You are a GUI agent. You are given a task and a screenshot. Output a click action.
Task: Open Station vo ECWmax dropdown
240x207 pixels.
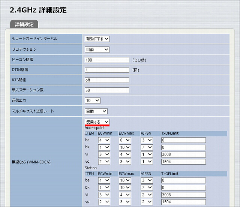tap(125, 202)
